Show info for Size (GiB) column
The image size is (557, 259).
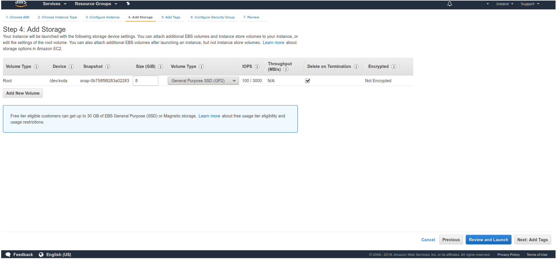point(160,67)
